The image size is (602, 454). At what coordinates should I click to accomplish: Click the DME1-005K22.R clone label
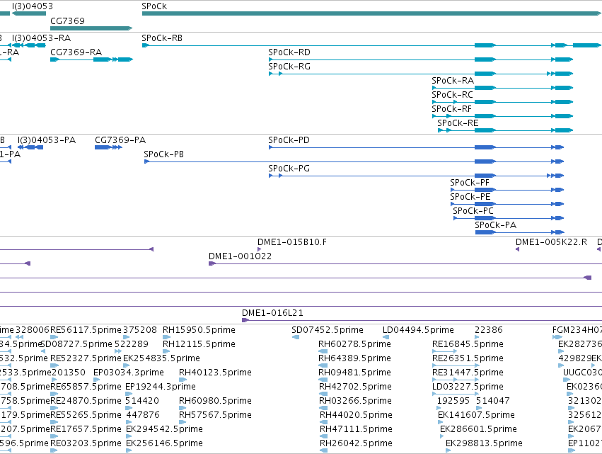click(551, 242)
